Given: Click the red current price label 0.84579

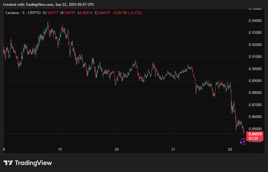Looking at the screenshot, I should coord(255,134).
